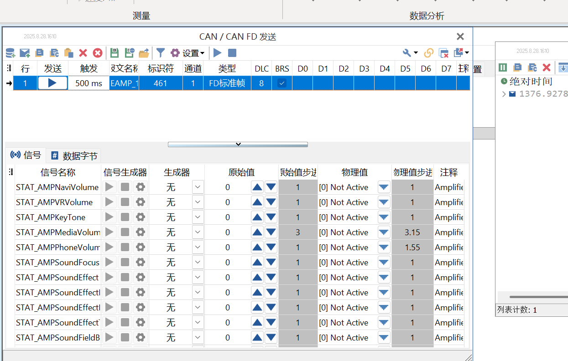The width and height of the screenshot is (568, 361).
Task: Save the send list using green disk icon
Action: 115,53
